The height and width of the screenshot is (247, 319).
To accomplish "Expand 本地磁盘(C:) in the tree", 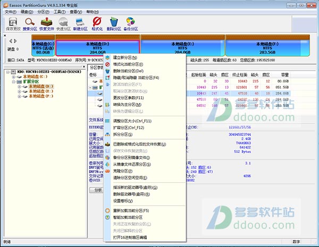I will pyautogui.click(x=14, y=77).
